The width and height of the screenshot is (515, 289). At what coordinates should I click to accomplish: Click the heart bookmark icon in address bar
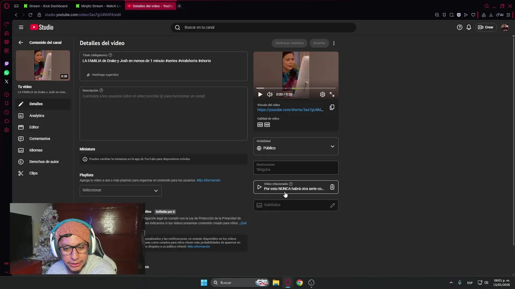coord(473,15)
